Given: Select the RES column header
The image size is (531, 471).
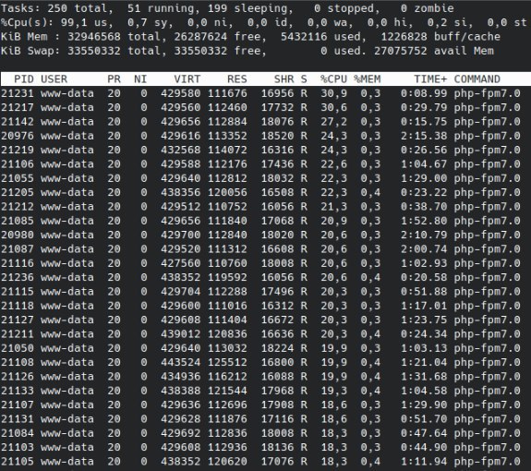Looking at the screenshot, I should pyautogui.click(x=237, y=78).
